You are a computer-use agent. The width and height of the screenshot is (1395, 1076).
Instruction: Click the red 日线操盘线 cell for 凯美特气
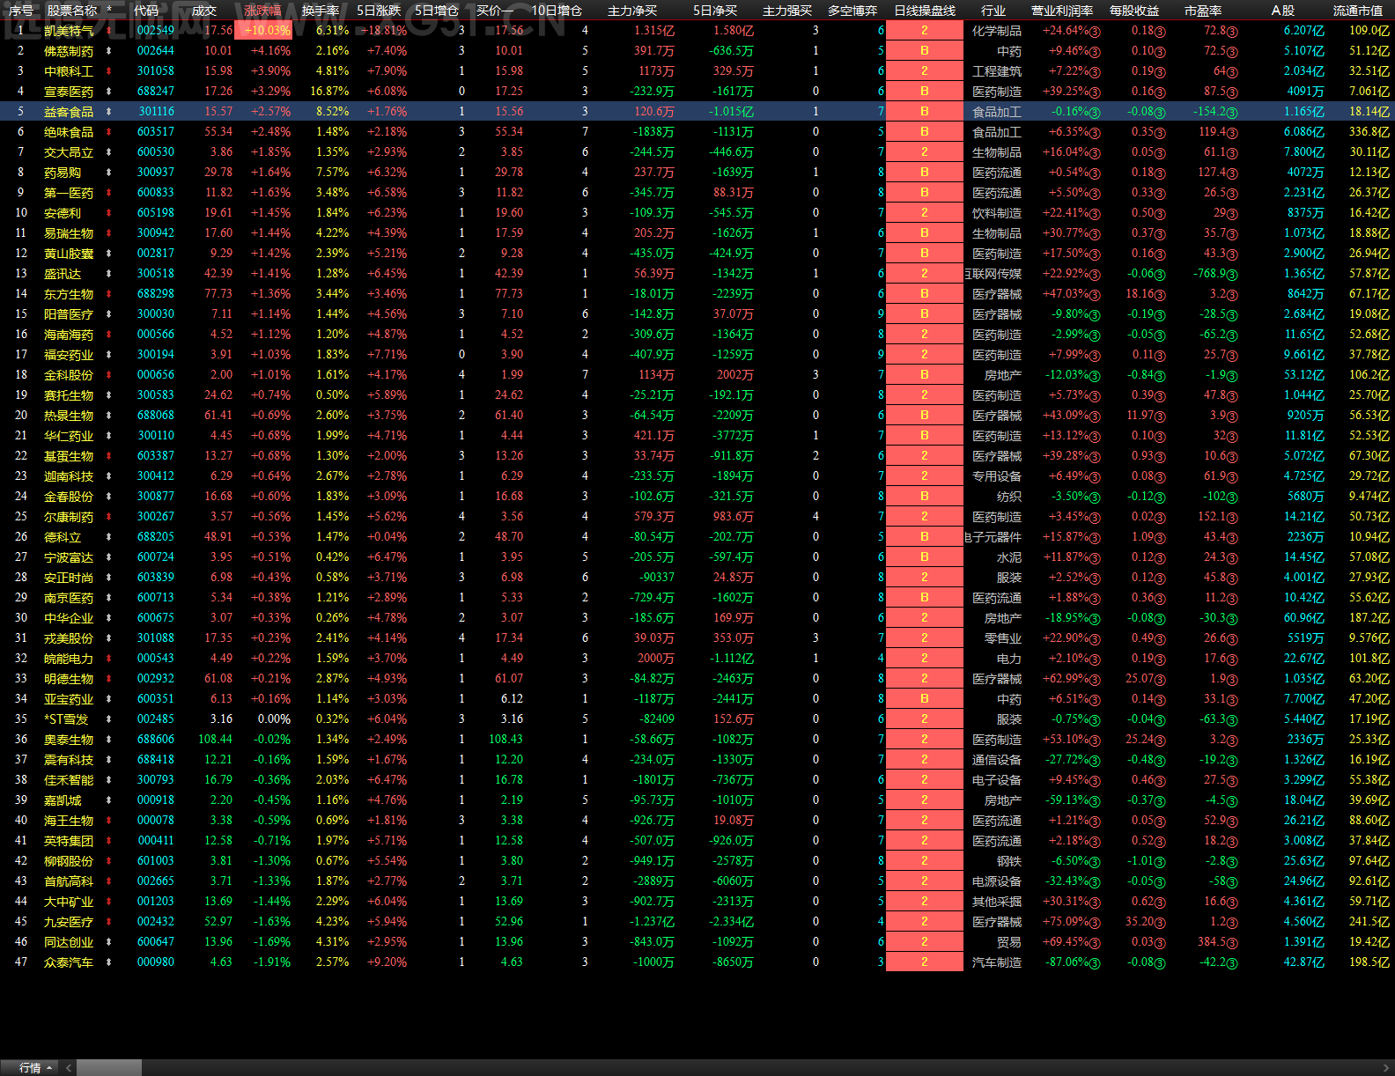pos(925,31)
